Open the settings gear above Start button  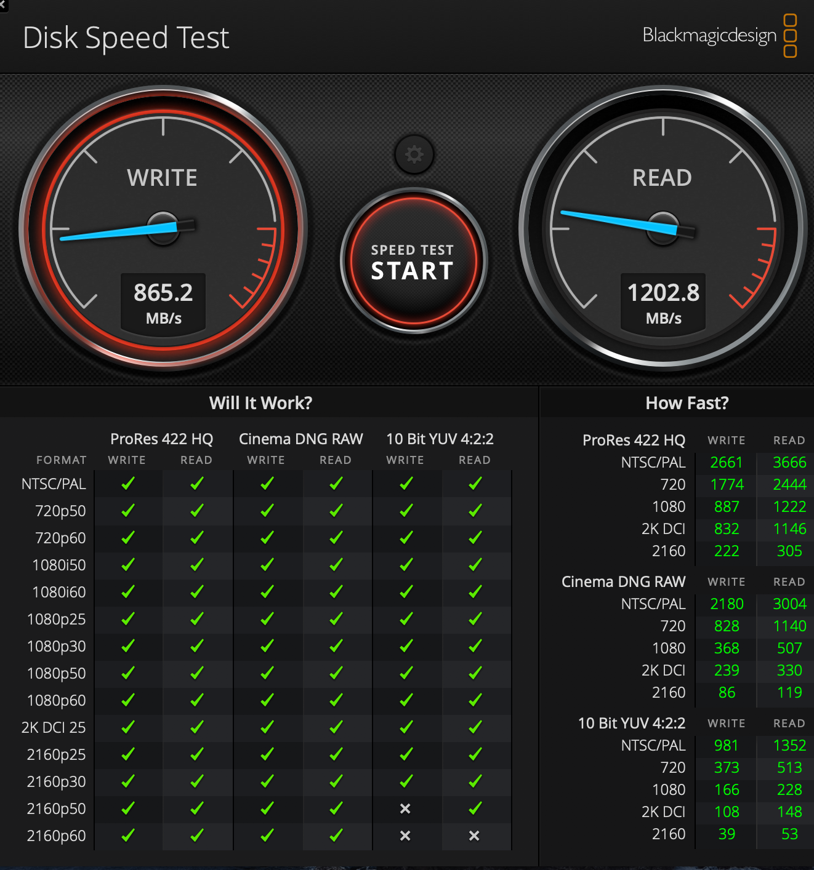(414, 154)
